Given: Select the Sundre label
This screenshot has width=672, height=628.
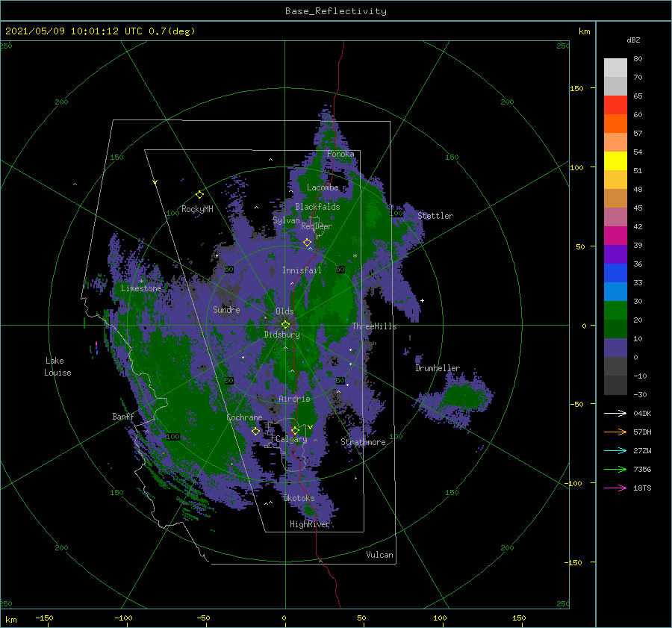Looking at the screenshot, I should pyautogui.click(x=226, y=309).
